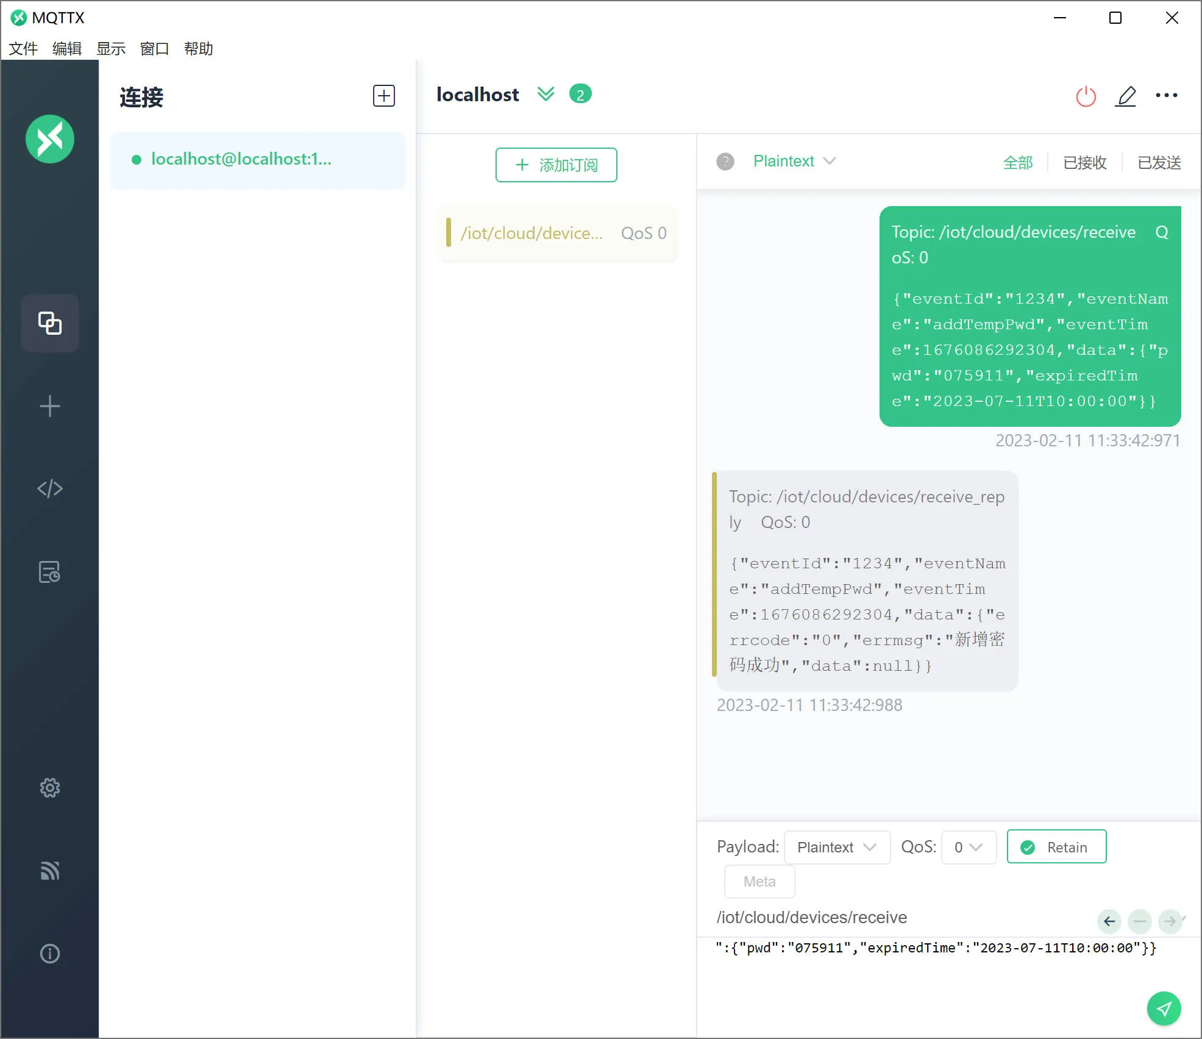Click the 连接 heading

tap(141, 97)
